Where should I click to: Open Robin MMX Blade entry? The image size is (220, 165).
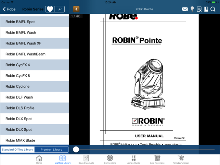click(35, 140)
